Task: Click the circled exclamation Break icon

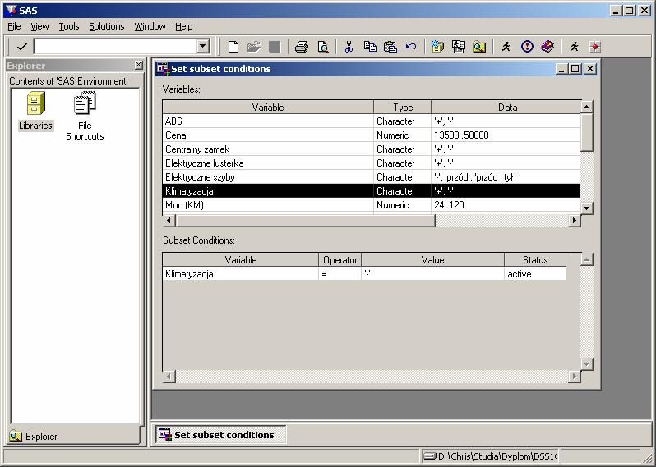Action: tap(527, 47)
